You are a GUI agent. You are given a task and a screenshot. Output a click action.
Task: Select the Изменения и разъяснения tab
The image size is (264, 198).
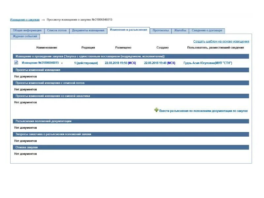pyautogui.click(x=128, y=30)
